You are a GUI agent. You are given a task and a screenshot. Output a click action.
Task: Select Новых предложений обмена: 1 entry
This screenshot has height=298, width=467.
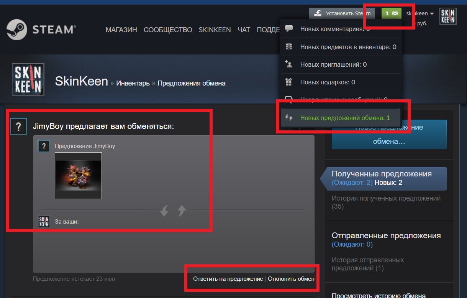(341, 118)
